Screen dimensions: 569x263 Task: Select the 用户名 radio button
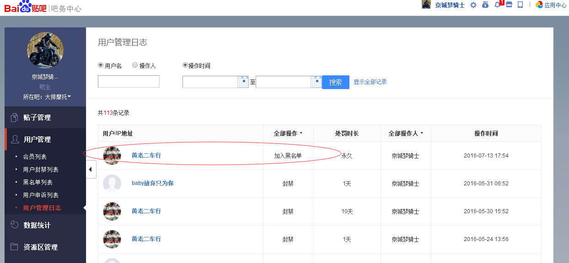tap(101, 65)
